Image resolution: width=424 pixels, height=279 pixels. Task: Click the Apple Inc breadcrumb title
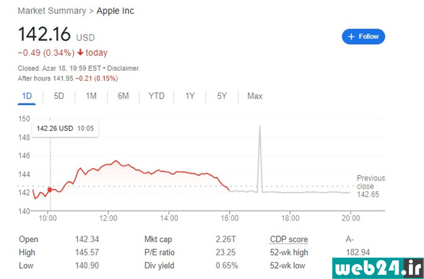115,11
